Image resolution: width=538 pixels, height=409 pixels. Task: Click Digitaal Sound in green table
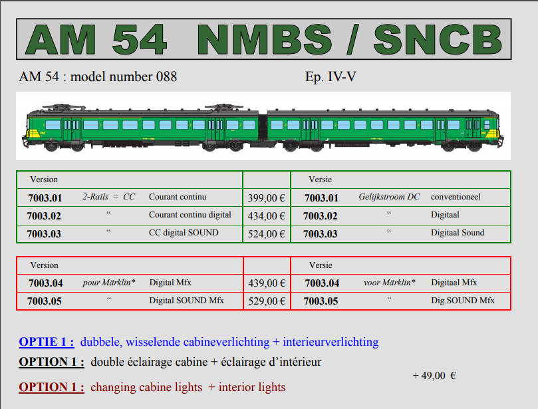[x=458, y=233]
